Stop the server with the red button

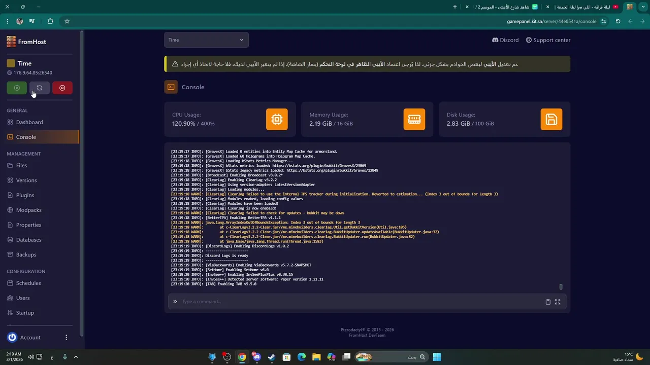click(62, 88)
